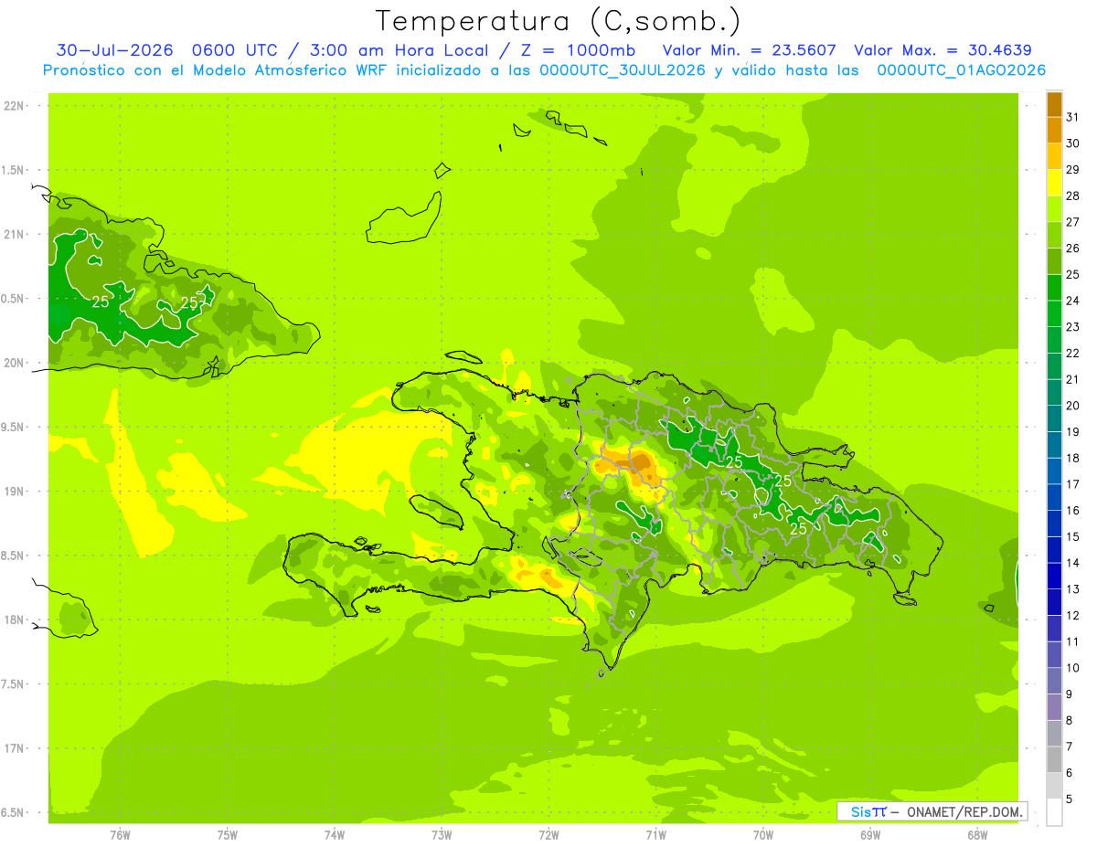Select the yellow 28 legend color box
Viewport: 1097px width, 847px height.
coord(1054,183)
